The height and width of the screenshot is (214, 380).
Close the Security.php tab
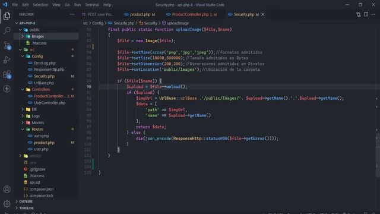[262, 14]
